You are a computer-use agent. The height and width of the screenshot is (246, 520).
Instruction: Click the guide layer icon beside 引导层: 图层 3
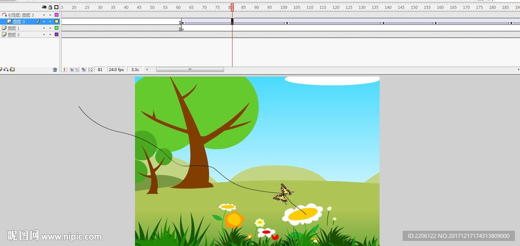(x=4, y=15)
